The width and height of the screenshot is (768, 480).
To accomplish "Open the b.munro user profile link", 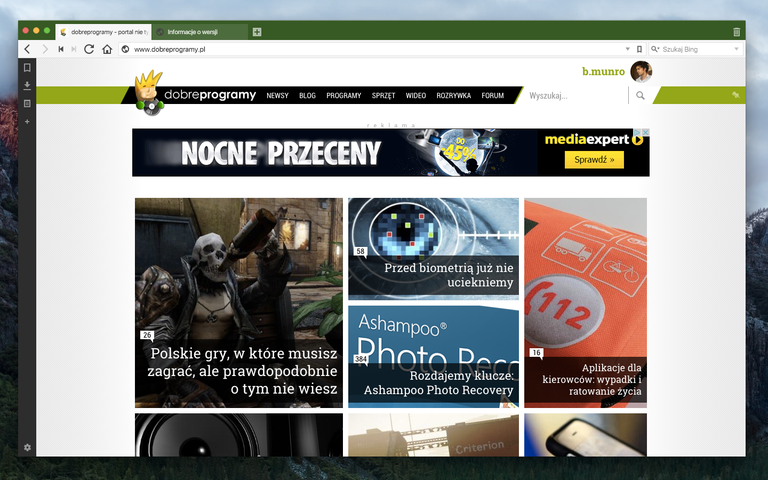I will [x=603, y=71].
